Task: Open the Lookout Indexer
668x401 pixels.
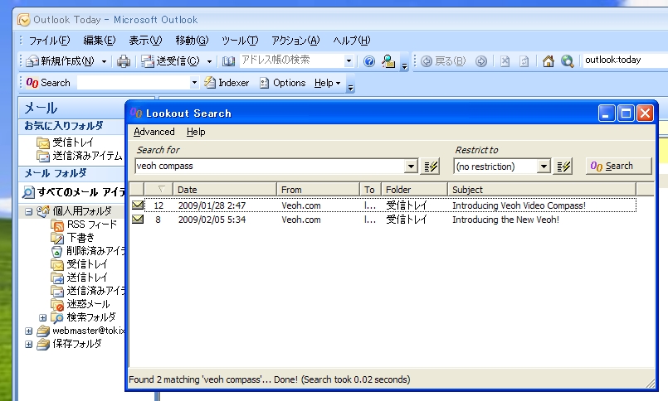Action: [x=227, y=83]
